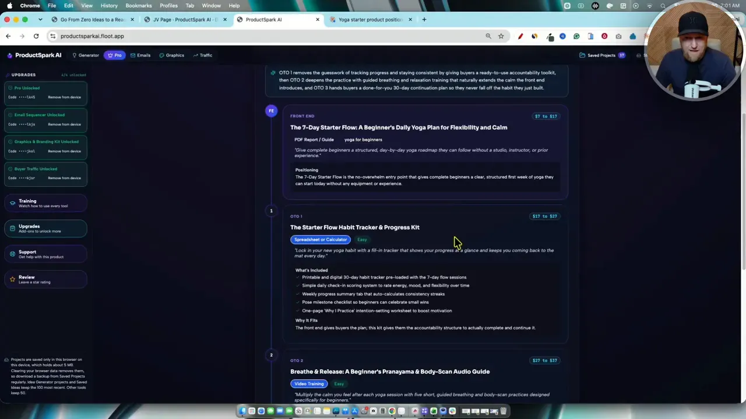Open the Training card

45,203
